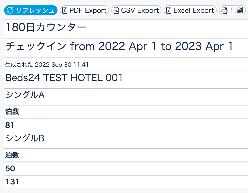
Task: Click the 生成された timestamp line
Action: click(x=47, y=65)
